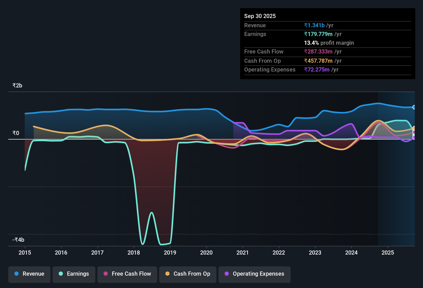Select the 2021 year label
423x288 pixels.
click(x=242, y=253)
